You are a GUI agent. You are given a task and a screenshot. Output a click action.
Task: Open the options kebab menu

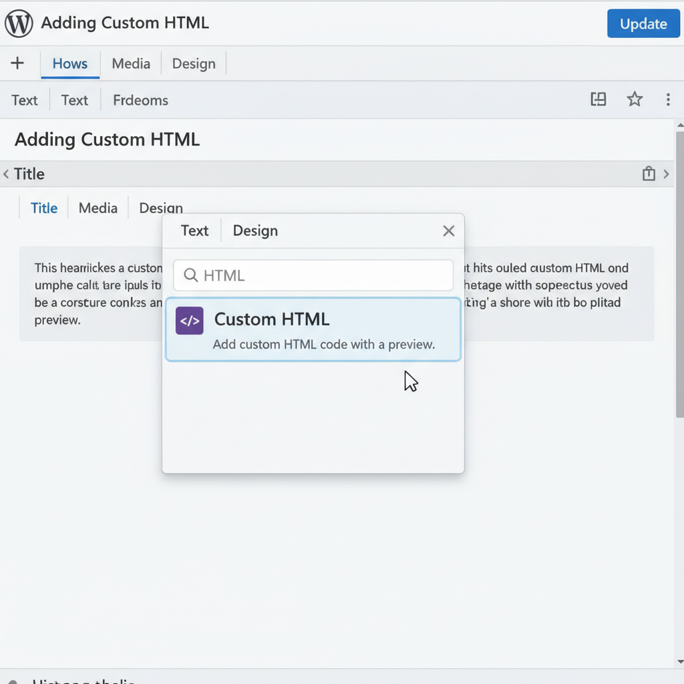click(669, 100)
